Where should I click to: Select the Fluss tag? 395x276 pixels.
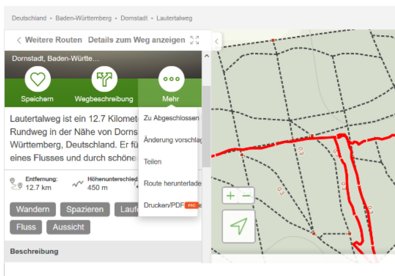pos(26,227)
